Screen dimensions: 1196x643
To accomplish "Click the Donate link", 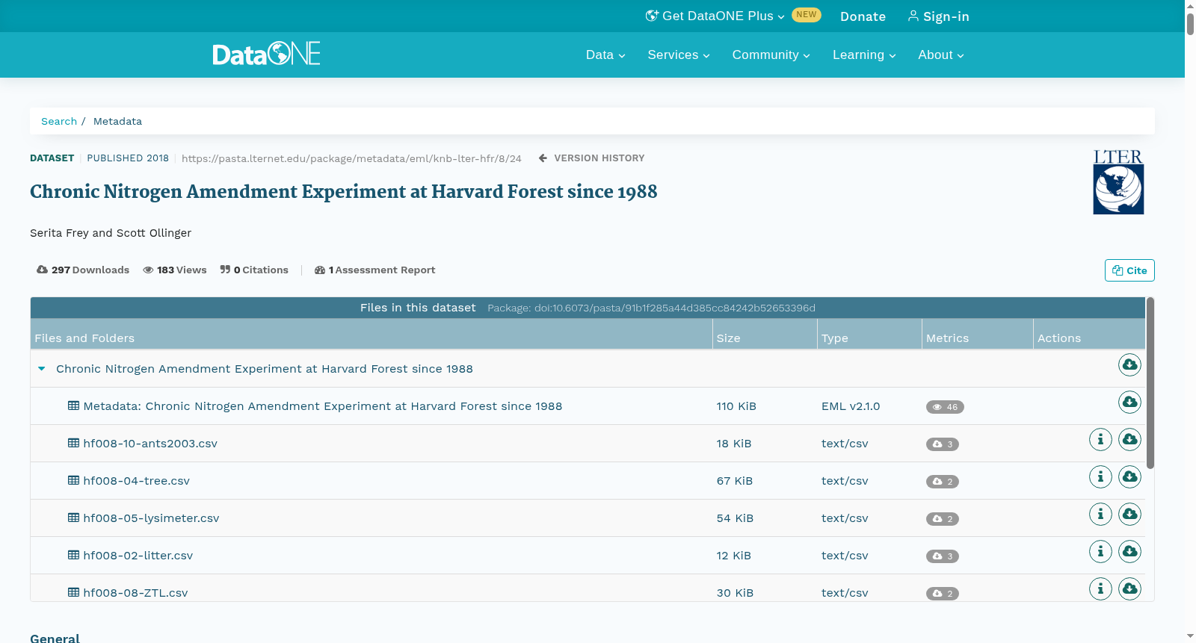I will pyautogui.click(x=863, y=16).
